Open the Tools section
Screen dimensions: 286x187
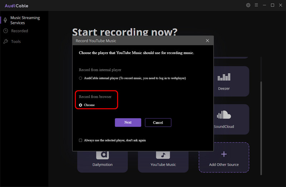tap(16, 42)
